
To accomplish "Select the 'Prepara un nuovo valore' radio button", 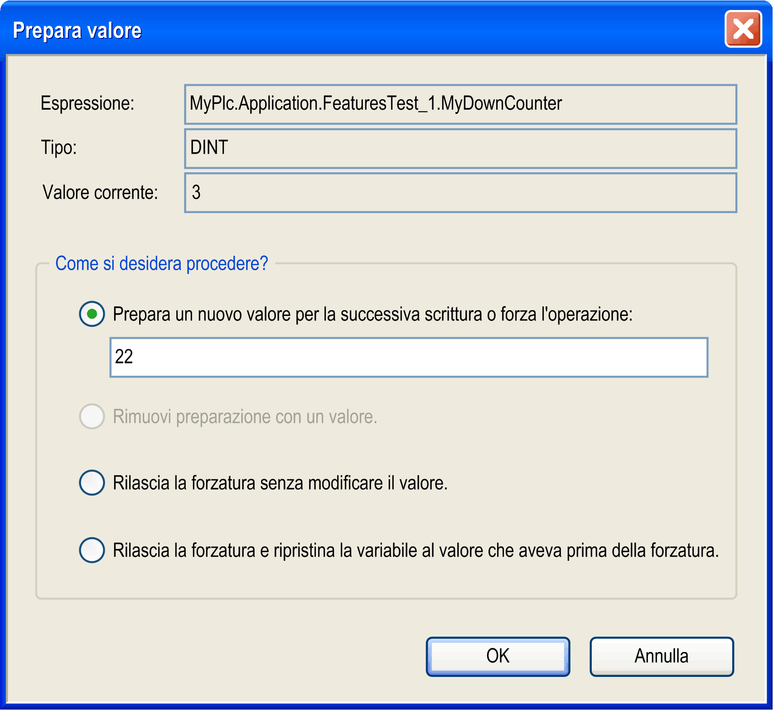I will (92, 314).
